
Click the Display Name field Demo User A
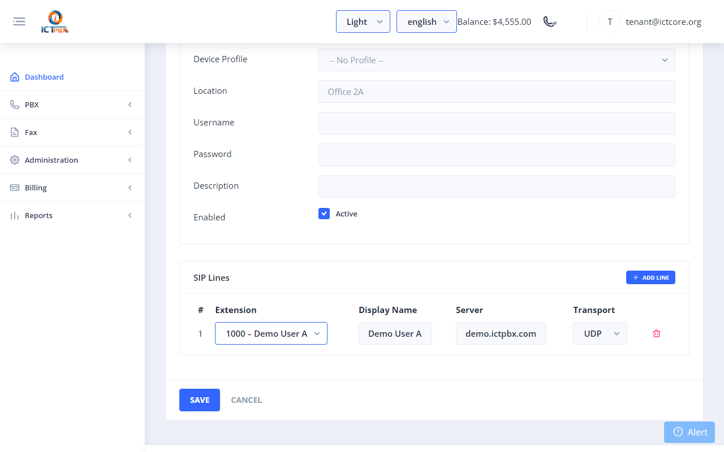(x=395, y=333)
